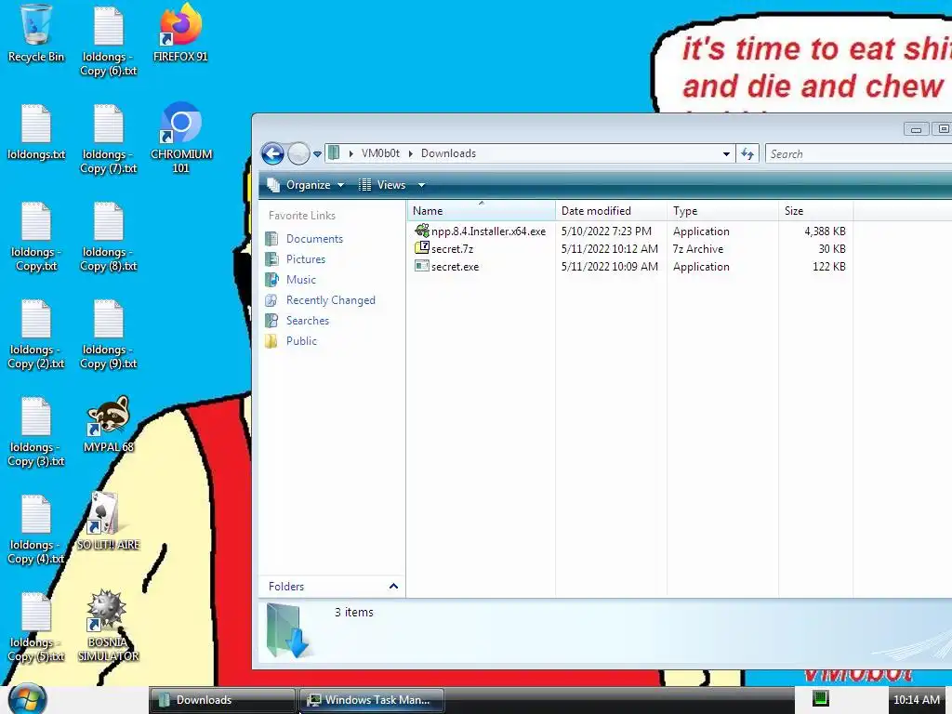Click the root breadcrumb arrow before VM0b0t
Screen dimensions: 952x714
[350, 153]
